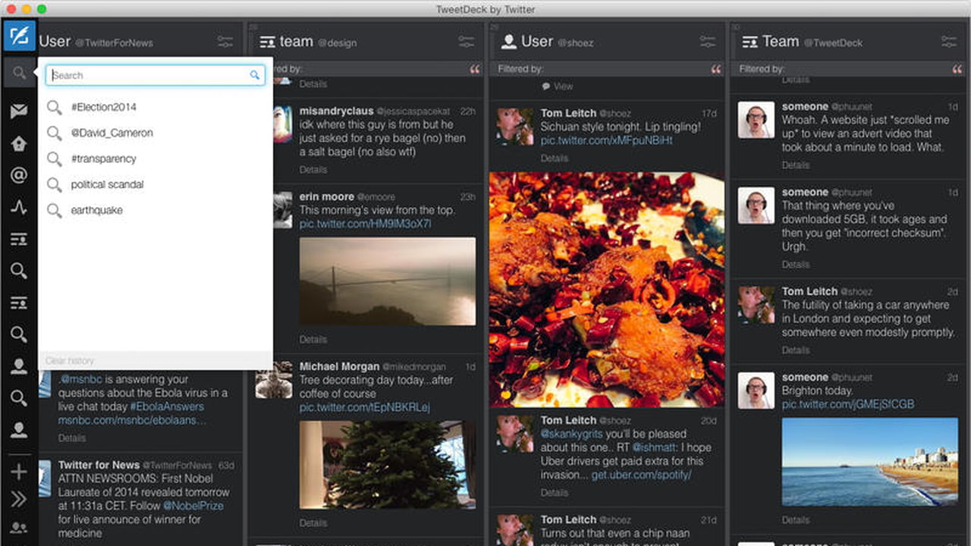The image size is (971, 546).
Task: Expand the sidebar with the double-chevron icon
Action: (x=19, y=499)
